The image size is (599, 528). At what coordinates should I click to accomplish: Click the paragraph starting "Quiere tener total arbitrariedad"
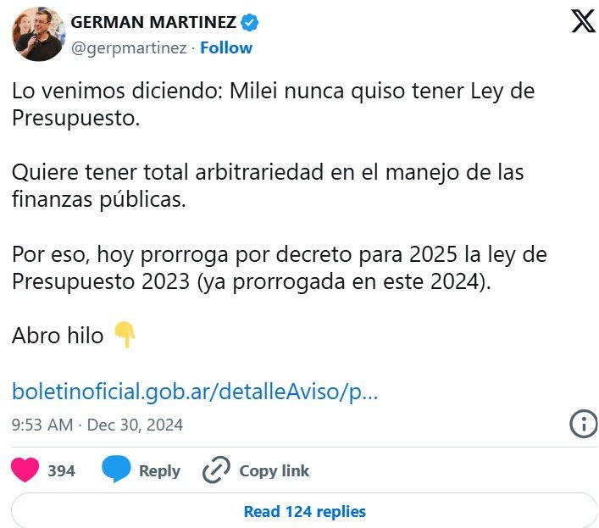point(268,186)
